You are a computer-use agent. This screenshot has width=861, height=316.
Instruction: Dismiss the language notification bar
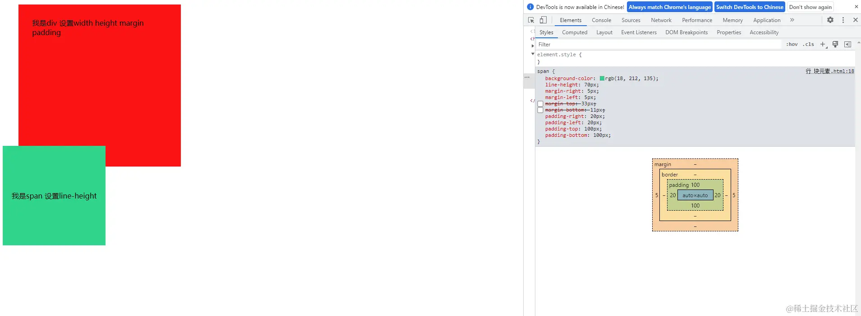(x=856, y=7)
